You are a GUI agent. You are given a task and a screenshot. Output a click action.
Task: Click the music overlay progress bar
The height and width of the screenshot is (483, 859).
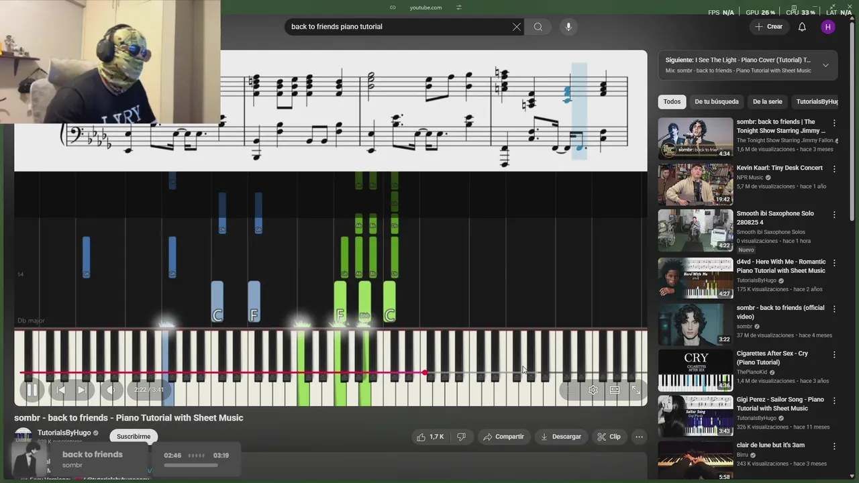[x=191, y=465]
